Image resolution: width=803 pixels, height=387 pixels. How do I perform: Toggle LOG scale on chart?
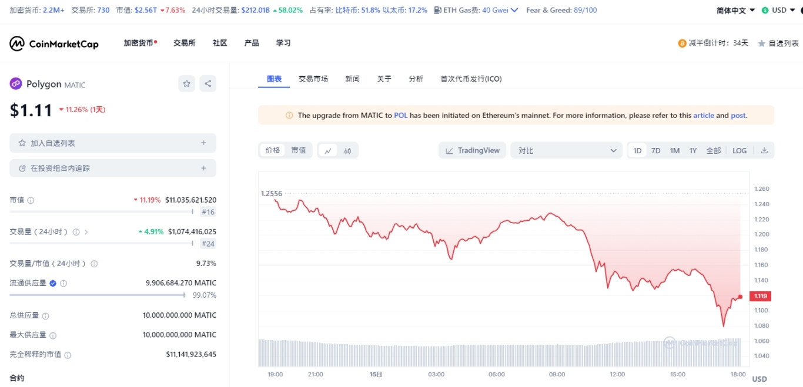740,151
